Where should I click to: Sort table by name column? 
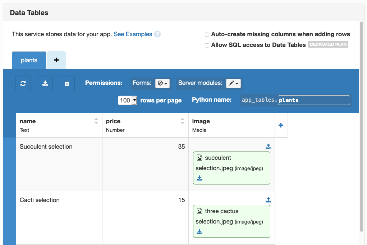coord(96,121)
